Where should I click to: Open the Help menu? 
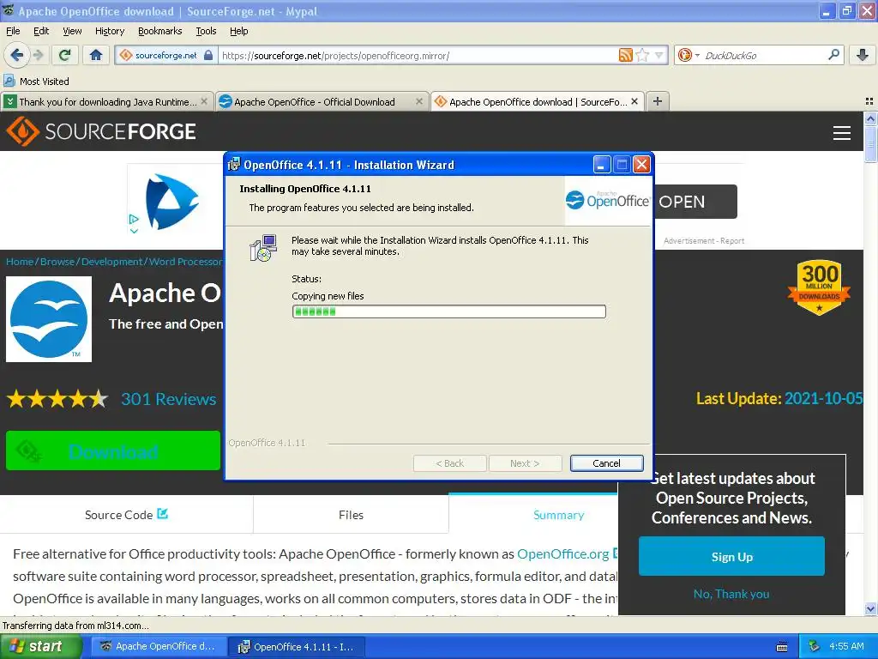238,31
